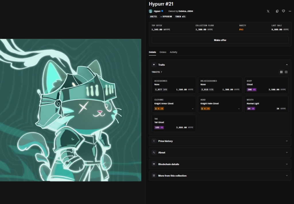Click the Make offer button

coord(220,40)
